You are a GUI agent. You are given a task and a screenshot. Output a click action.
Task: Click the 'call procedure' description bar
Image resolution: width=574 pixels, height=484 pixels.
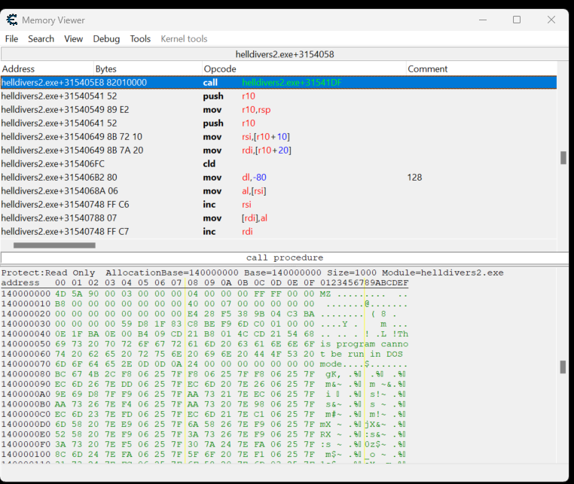[285, 257]
